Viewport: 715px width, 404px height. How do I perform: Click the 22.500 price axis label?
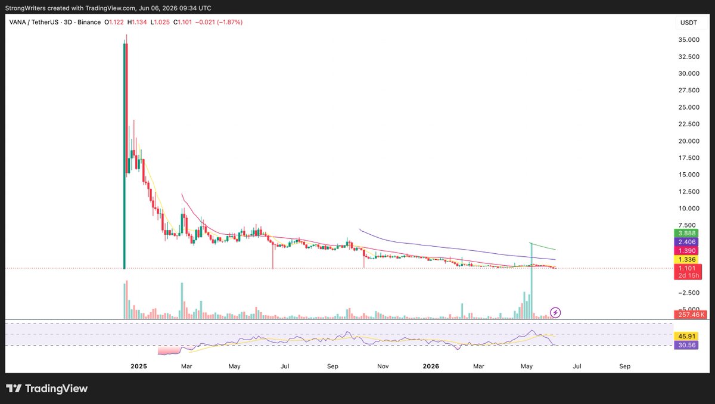[689, 124]
